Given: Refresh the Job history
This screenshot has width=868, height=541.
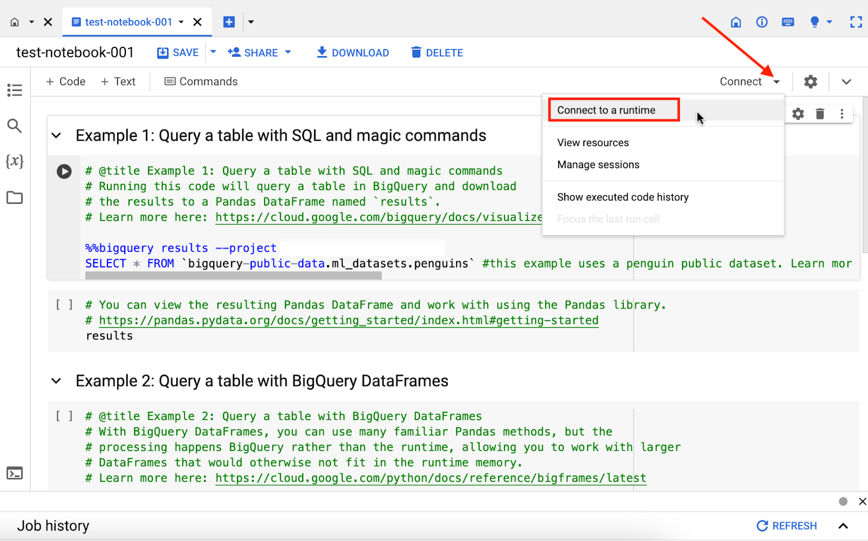Looking at the screenshot, I should 787,526.
